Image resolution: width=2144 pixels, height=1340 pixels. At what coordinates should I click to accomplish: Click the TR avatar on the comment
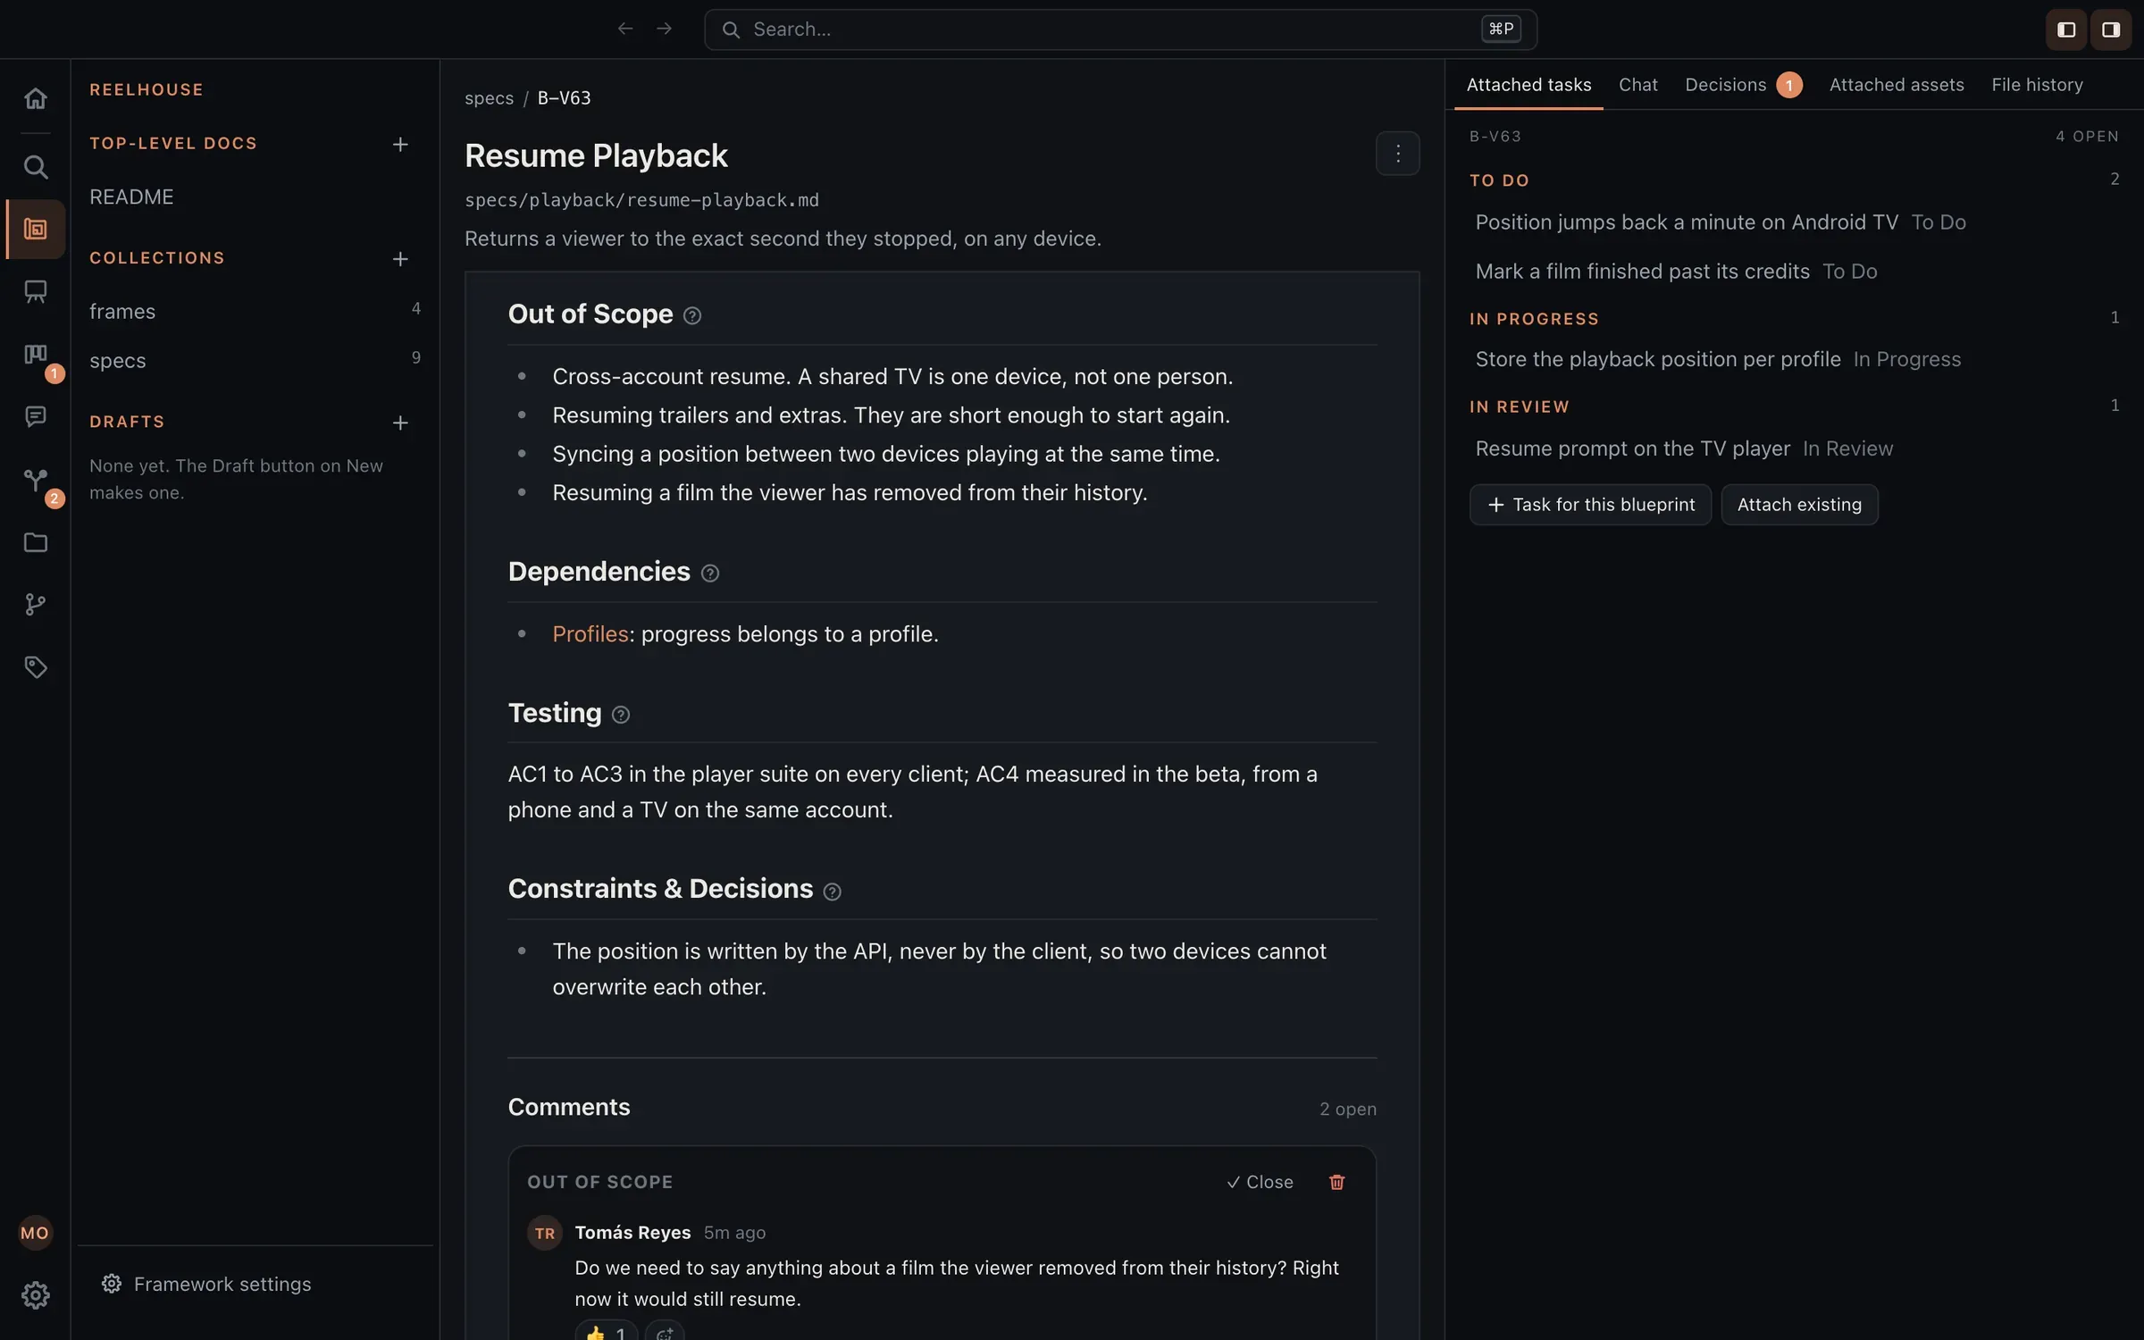click(x=545, y=1233)
